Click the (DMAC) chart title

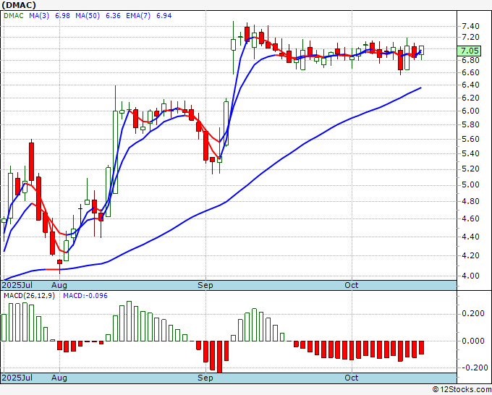point(19,5)
